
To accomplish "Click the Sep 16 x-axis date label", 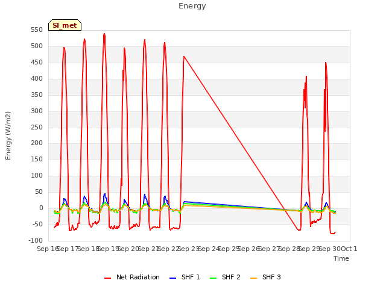I will click(x=48, y=249).
